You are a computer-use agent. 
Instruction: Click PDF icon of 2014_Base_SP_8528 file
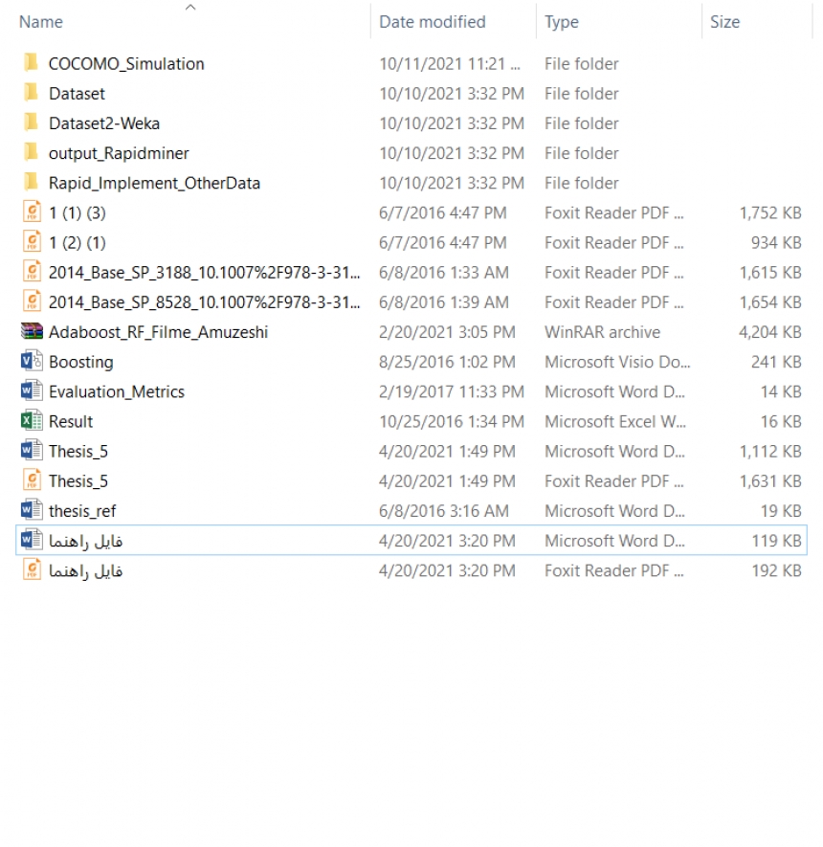[x=32, y=301]
